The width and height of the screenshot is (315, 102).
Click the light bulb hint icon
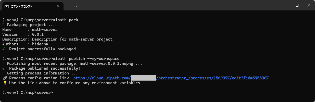[x=5, y=83]
